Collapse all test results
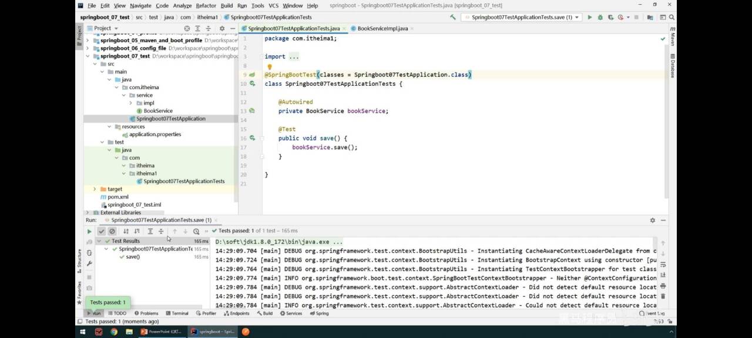752x338 pixels. (x=161, y=231)
